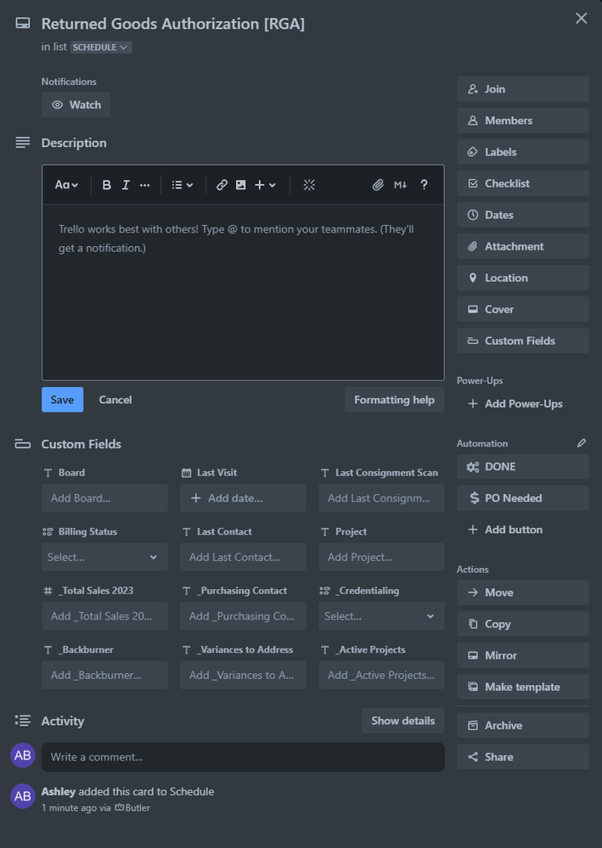
Task: Click _Total Sales 2023 field
Action: [x=104, y=616]
